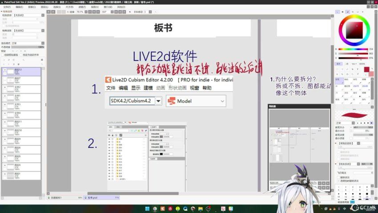Click the Redo button in the top toolbar
The width and height of the screenshot is (378, 213).
coord(53,12)
